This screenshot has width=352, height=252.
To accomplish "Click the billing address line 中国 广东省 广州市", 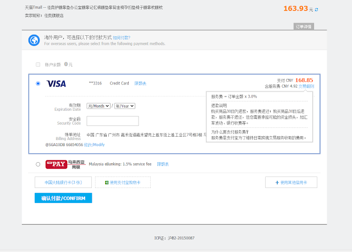I will click(x=146, y=135).
